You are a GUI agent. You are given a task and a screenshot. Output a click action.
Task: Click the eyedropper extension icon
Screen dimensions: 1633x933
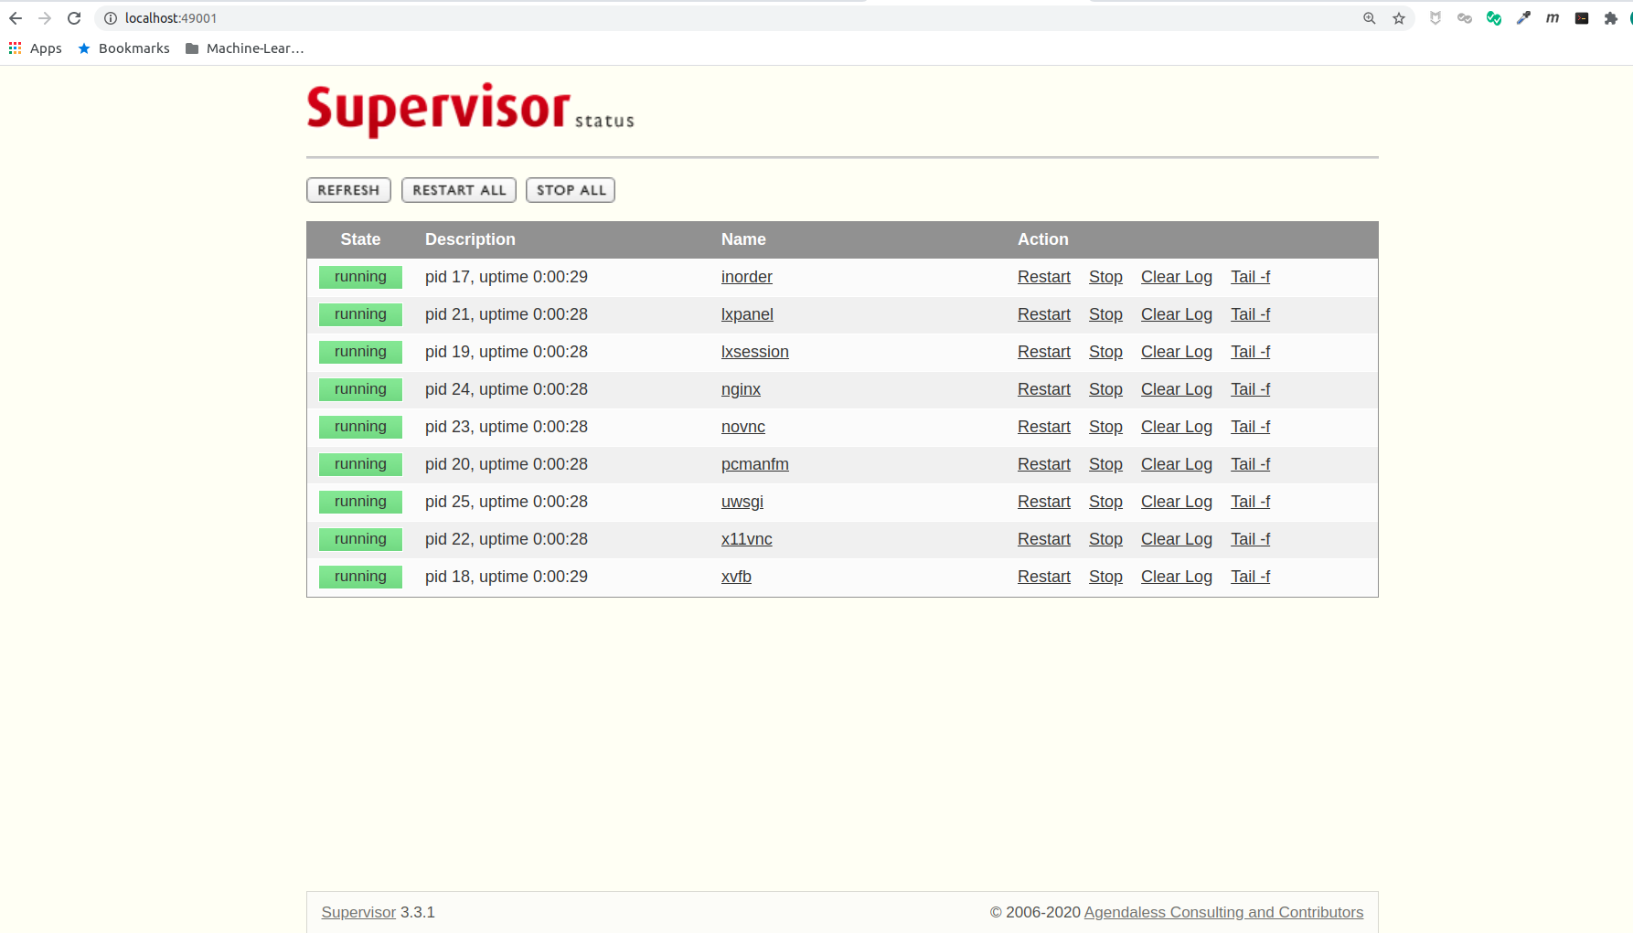(1523, 18)
